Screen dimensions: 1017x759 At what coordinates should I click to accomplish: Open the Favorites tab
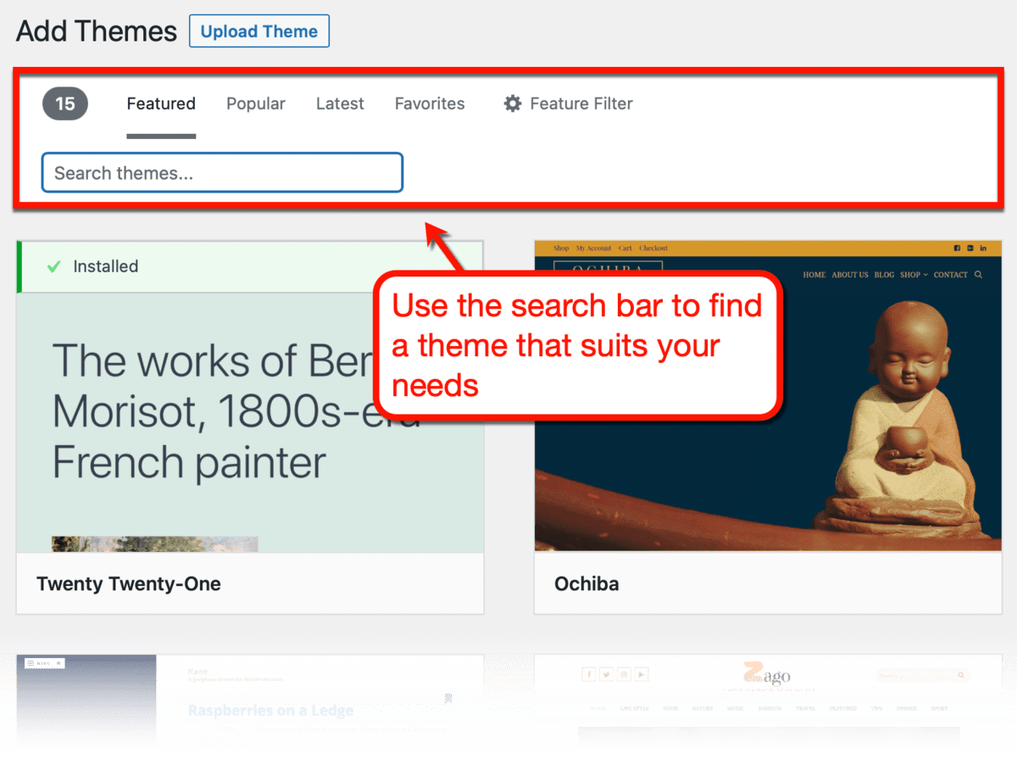tap(429, 103)
